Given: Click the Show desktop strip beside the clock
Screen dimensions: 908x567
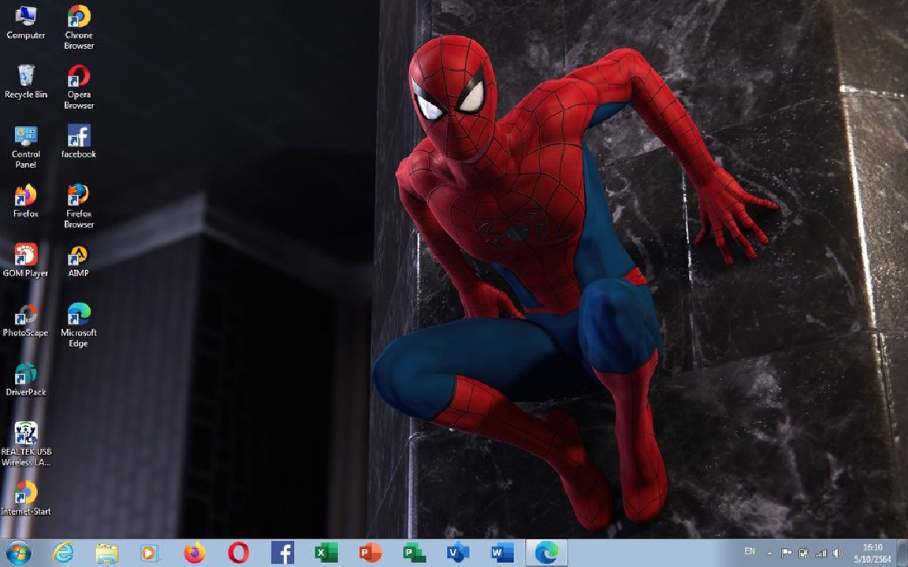Looking at the screenshot, I should click(x=902, y=553).
